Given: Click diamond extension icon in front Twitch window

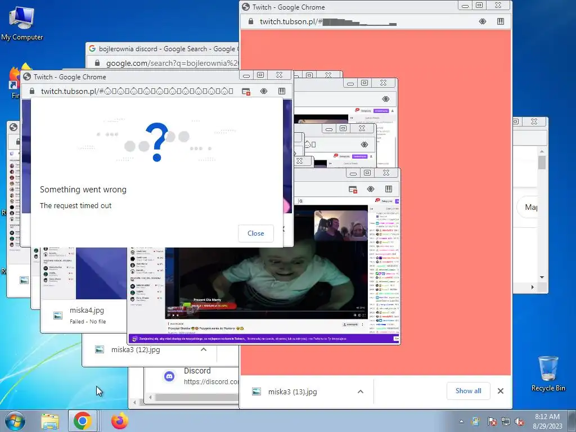Looking at the screenshot, I should [x=264, y=91].
